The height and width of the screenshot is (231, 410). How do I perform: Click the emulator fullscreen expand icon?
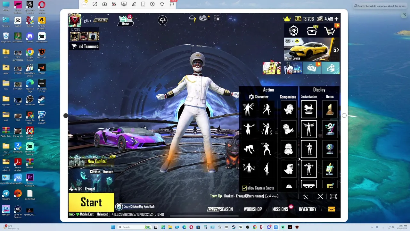[95, 4]
